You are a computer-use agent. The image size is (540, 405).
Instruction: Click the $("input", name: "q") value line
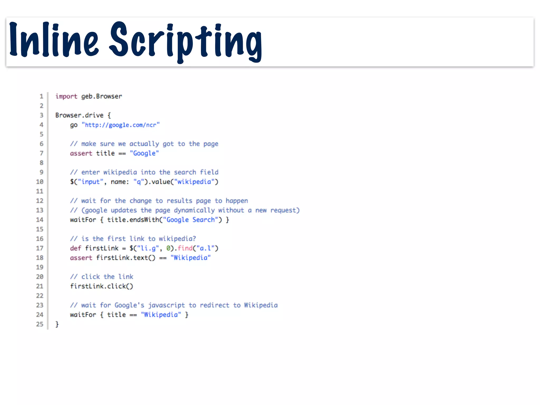(x=144, y=182)
